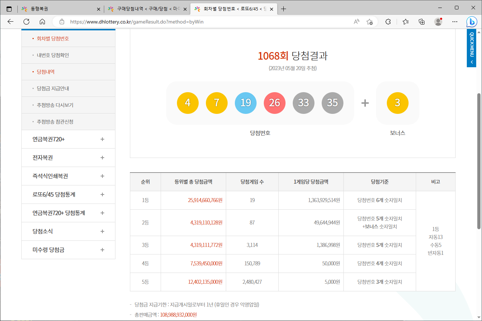The height and width of the screenshot is (321, 482).
Task: Click winning game count 150,789
Action: pos(252,264)
